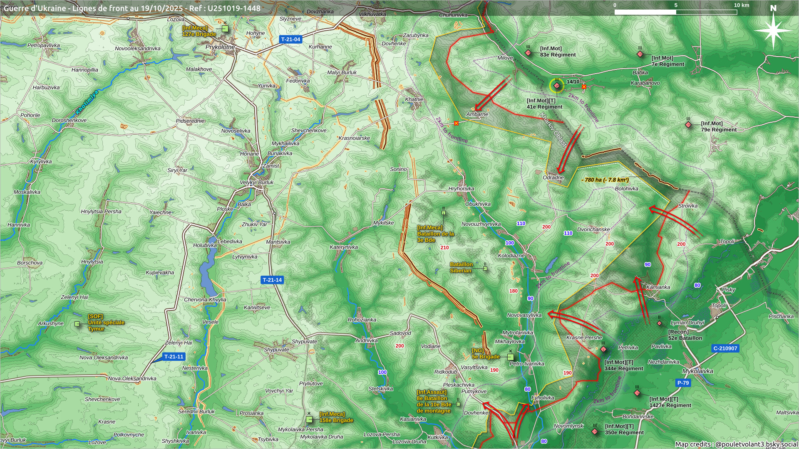Image resolution: width=799 pixels, height=449 pixels.
Task: Select the 344e Régiment red diamond marker
Action: [x=603, y=349]
